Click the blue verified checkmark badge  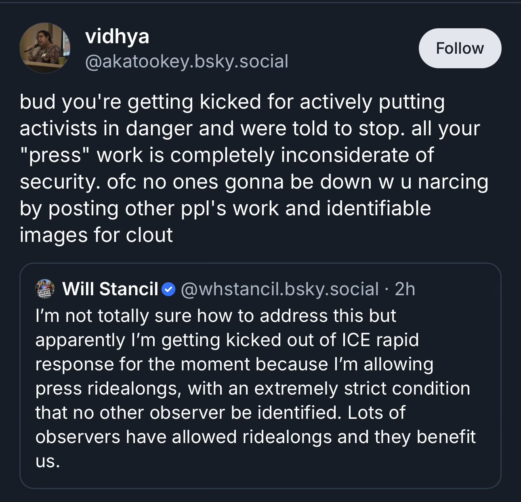click(x=169, y=289)
